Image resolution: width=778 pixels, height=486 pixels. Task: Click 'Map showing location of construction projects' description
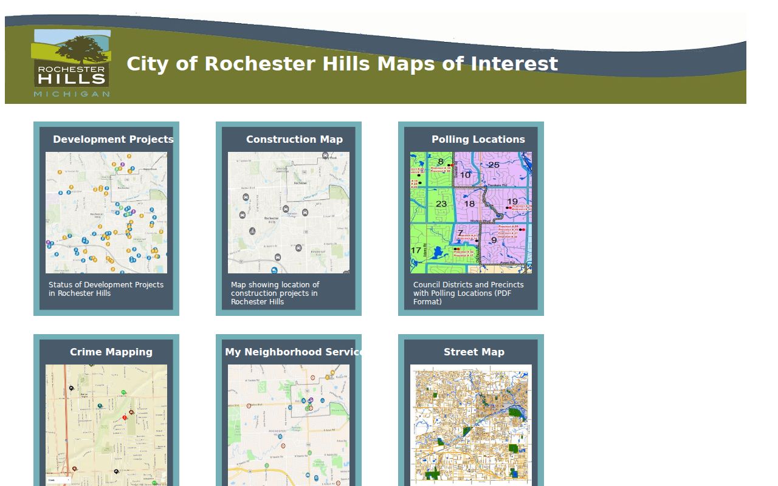(275, 293)
